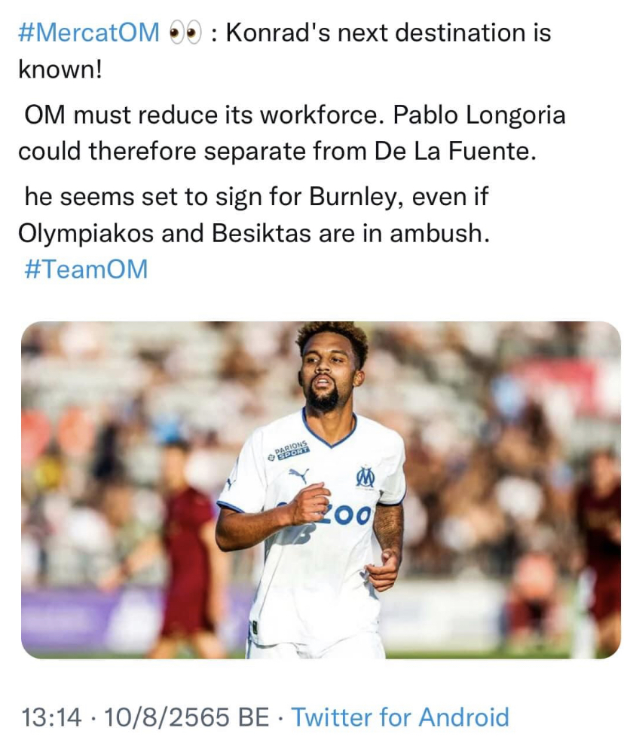Click the Puma logo on the jersey
The image size is (624, 743).
(298, 474)
